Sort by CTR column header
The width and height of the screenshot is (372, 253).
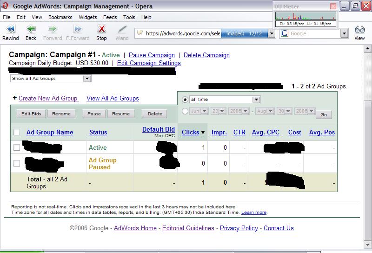(239, 132)
